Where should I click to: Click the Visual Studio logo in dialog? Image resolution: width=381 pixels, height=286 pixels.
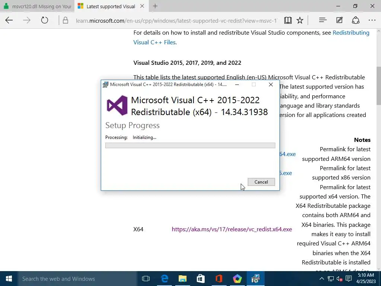pos(117,105)
